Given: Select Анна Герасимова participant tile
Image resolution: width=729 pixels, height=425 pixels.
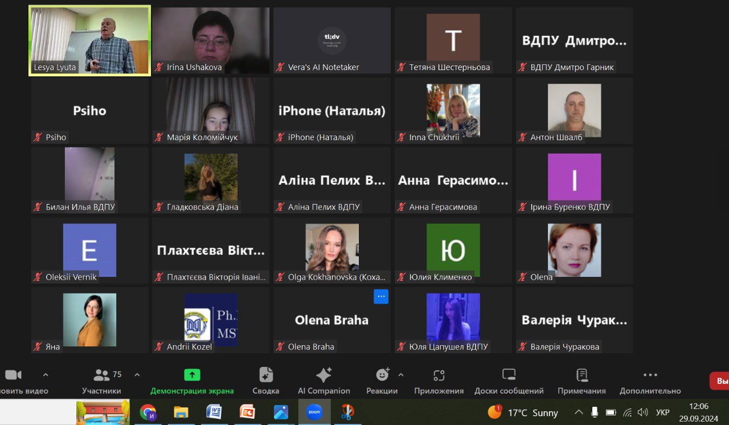Looking at the screenshot, I should click(453, 181).
